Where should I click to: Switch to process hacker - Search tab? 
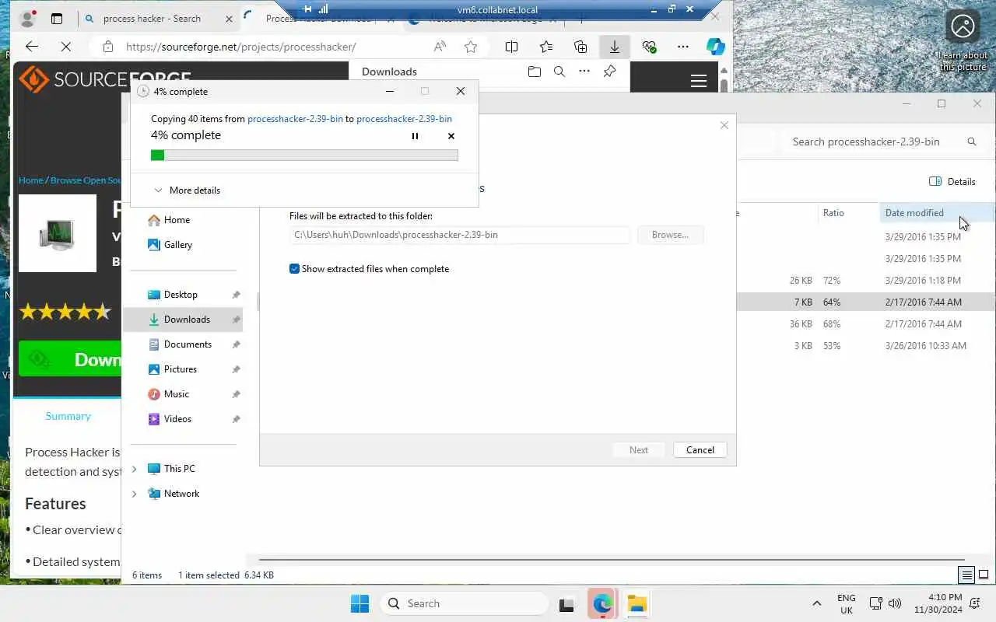[x=152, y=19]
